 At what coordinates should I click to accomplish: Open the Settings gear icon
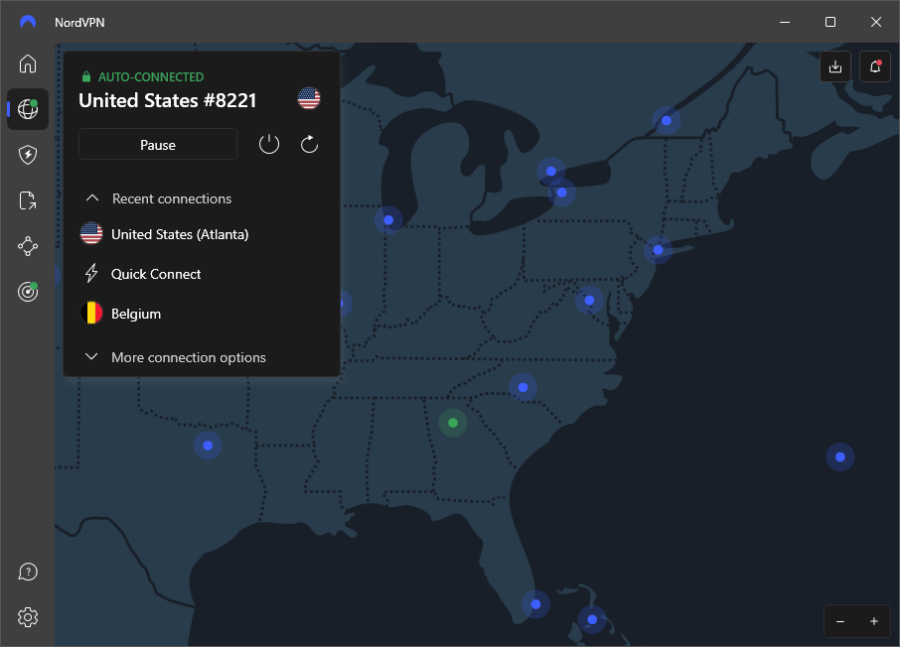[28, 617]
